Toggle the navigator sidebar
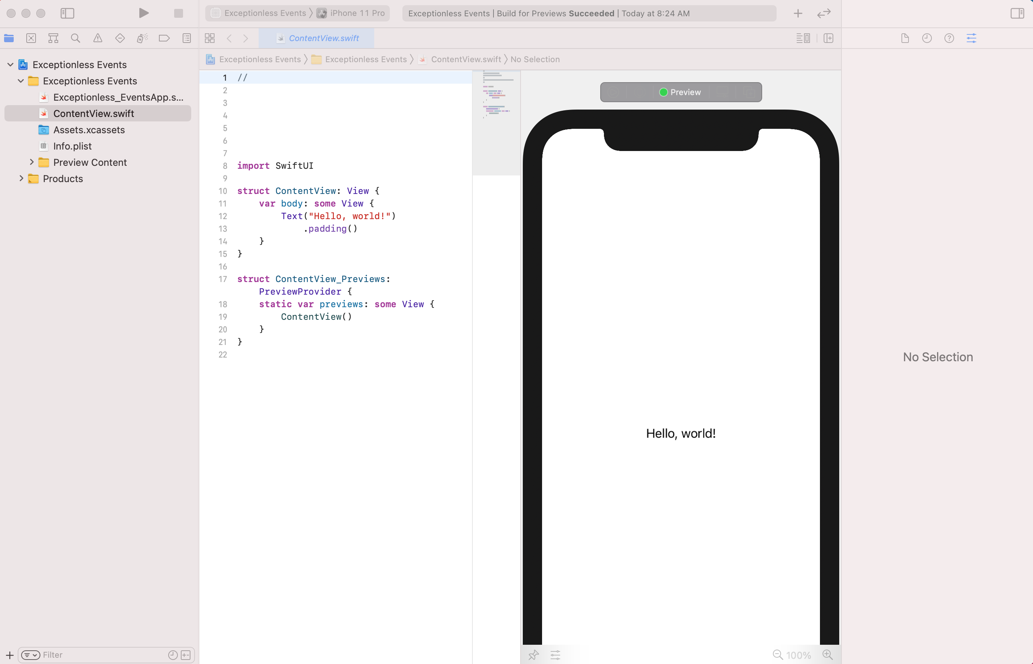 click(67, 13)
